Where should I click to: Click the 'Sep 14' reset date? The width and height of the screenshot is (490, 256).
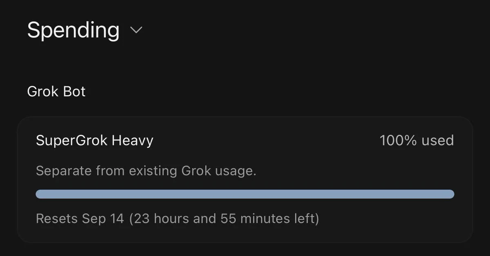coord(103,219)
